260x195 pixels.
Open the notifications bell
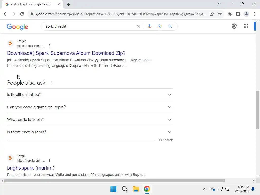(x=253, y=189)
